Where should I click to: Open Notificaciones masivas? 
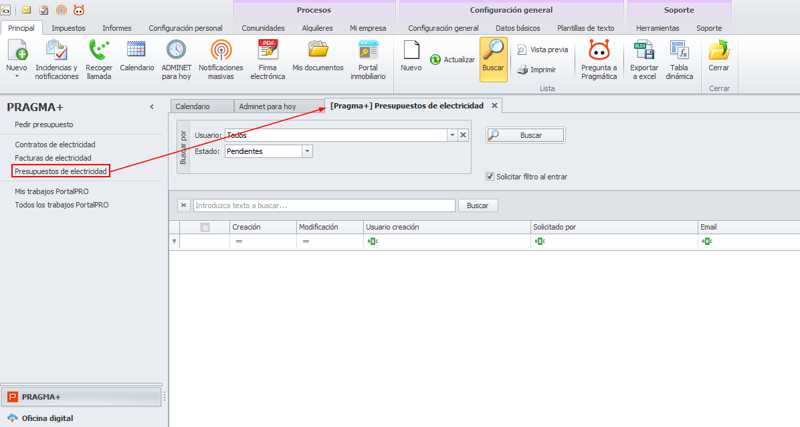click(x=221, y=60)
